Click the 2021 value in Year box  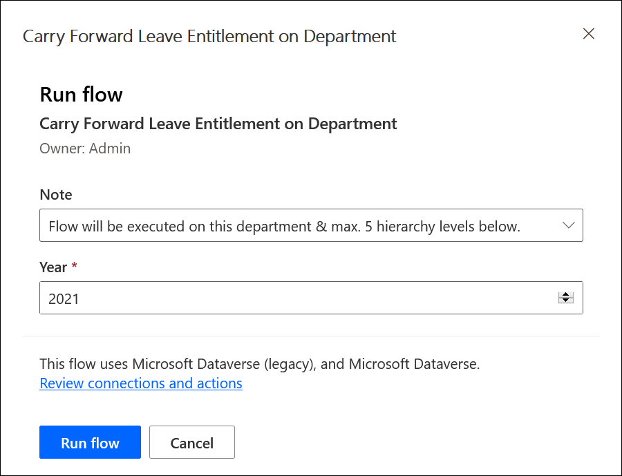(x=64, y=298)
